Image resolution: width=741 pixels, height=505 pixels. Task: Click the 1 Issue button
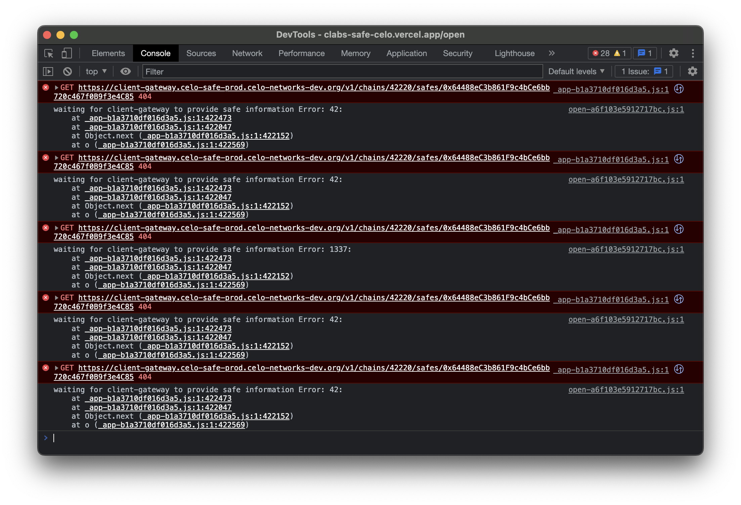(643, 72)
